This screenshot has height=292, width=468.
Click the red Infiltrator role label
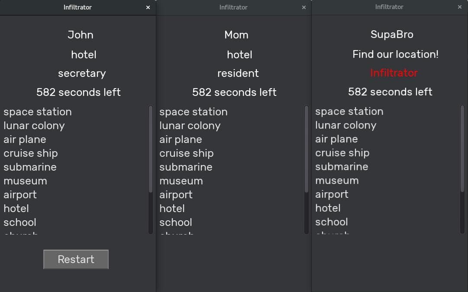coord(394,73)
